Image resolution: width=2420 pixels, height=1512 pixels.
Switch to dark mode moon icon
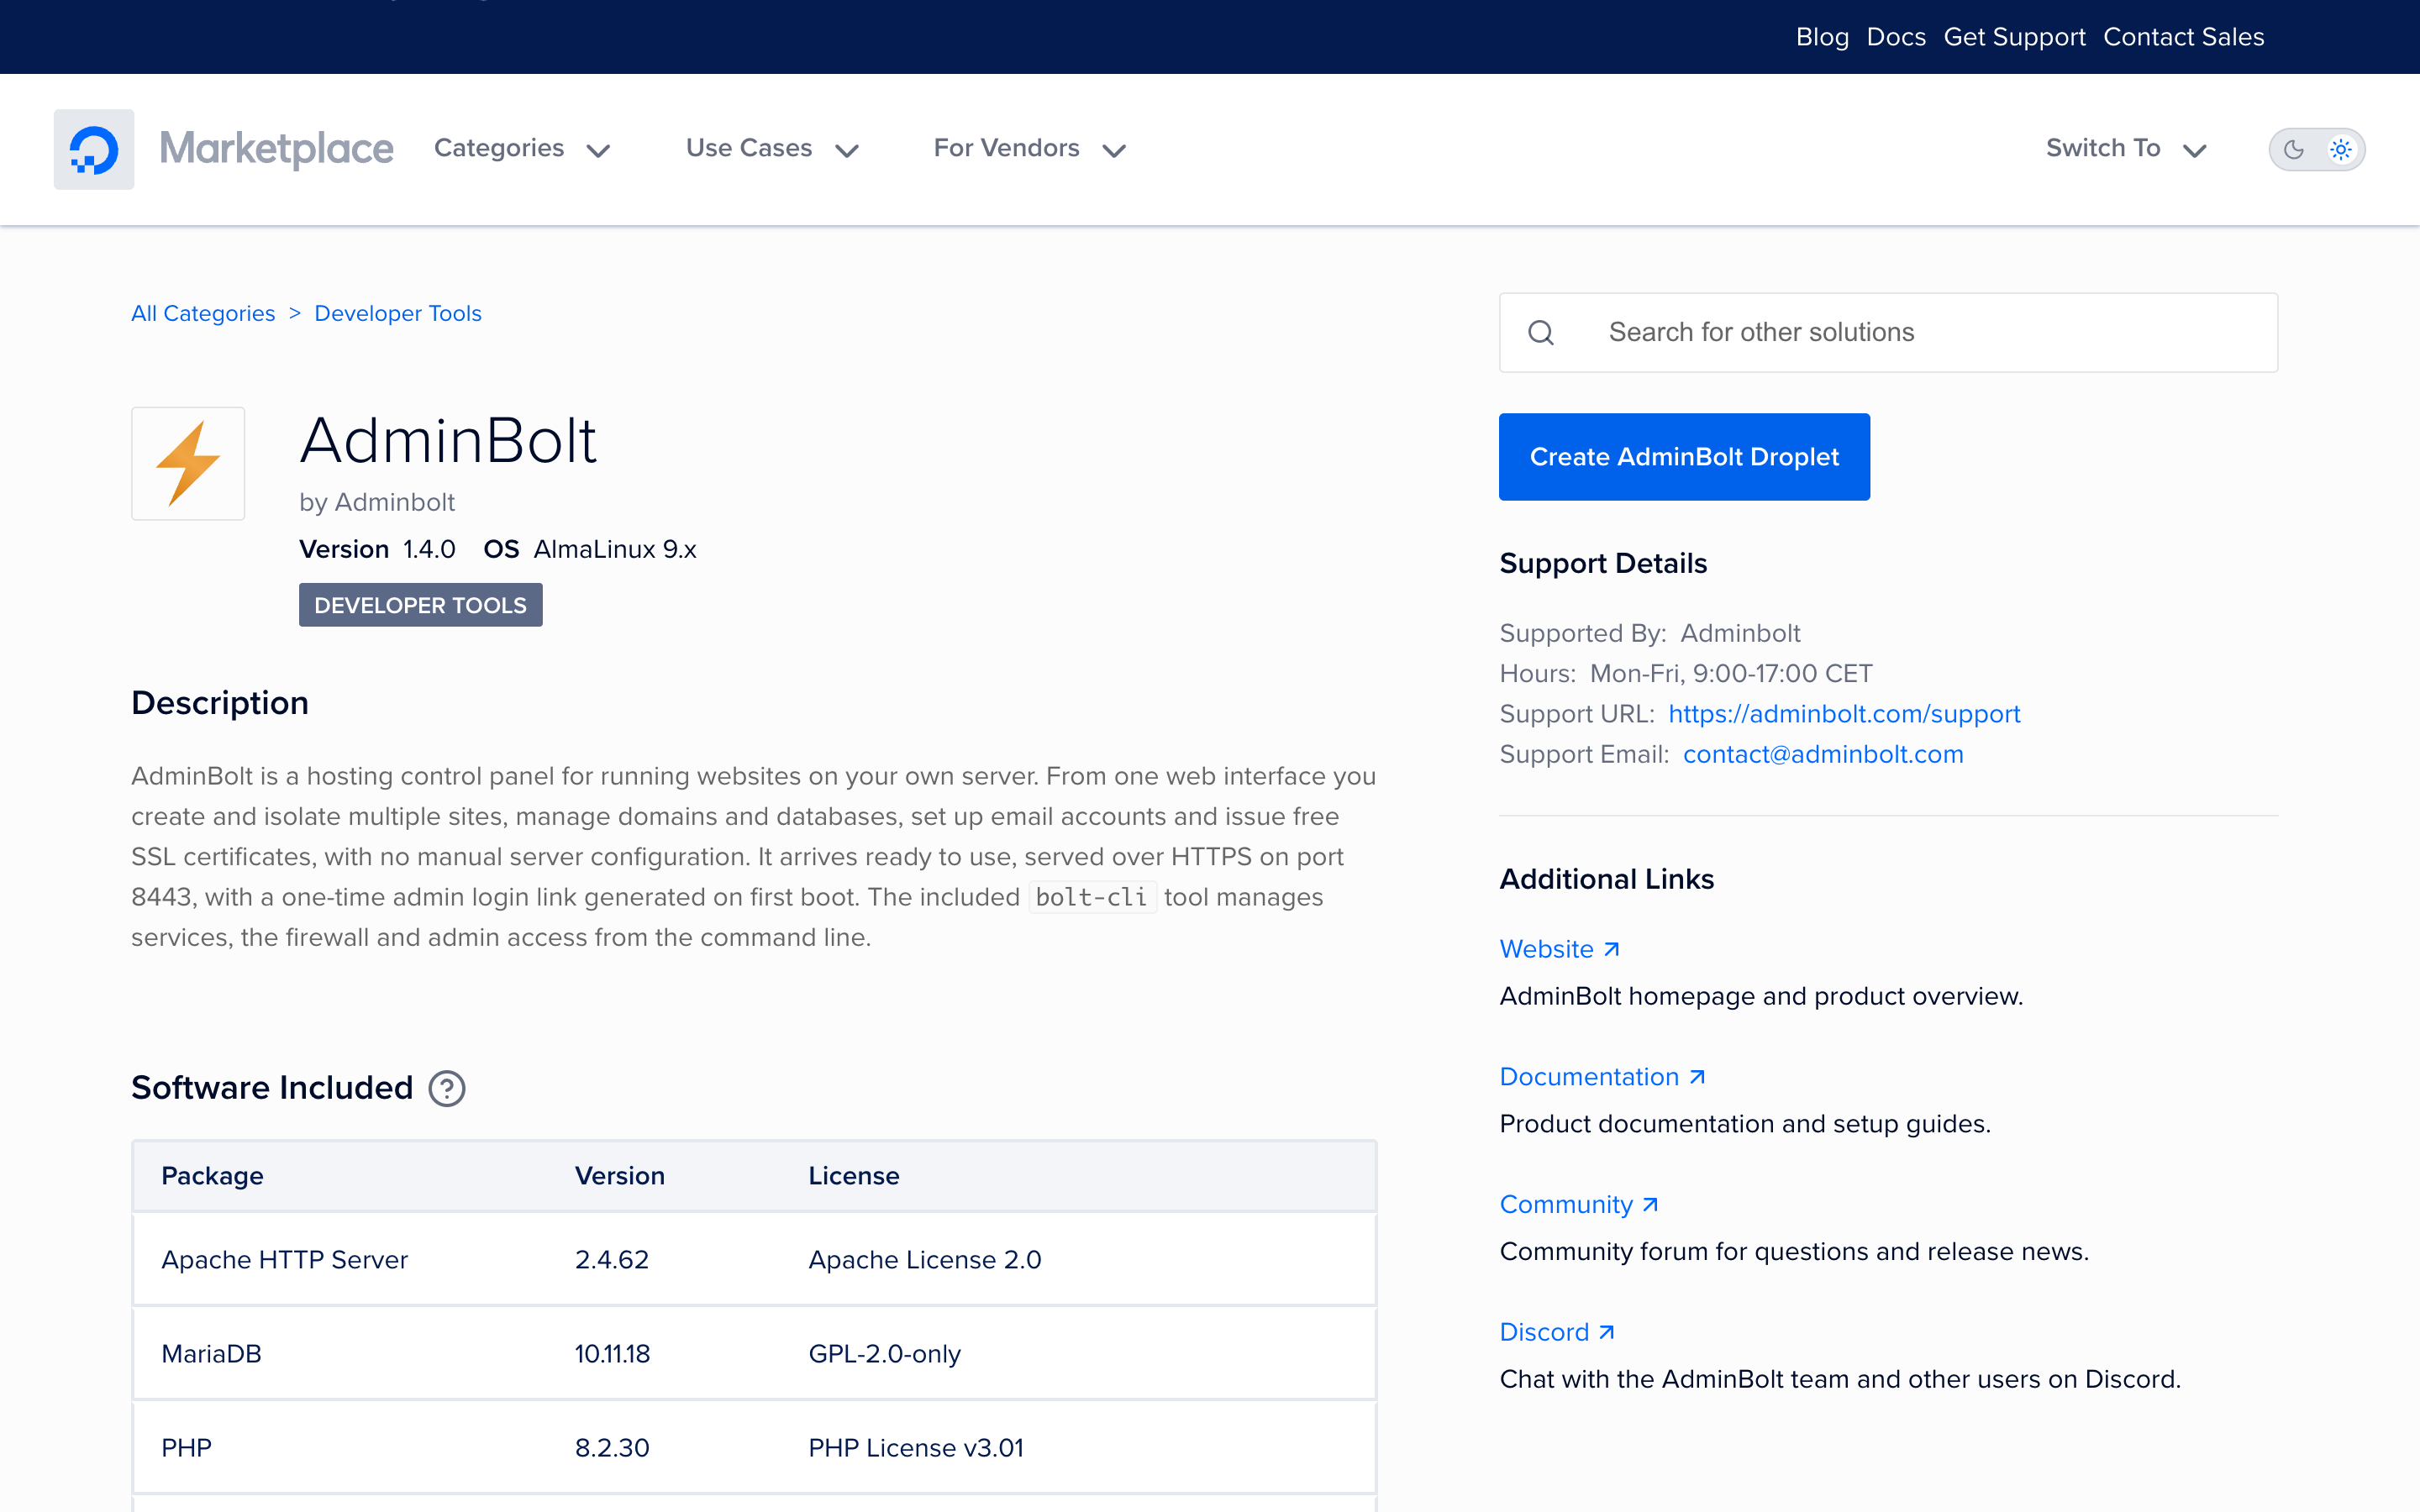click(x=2294, y=149)
